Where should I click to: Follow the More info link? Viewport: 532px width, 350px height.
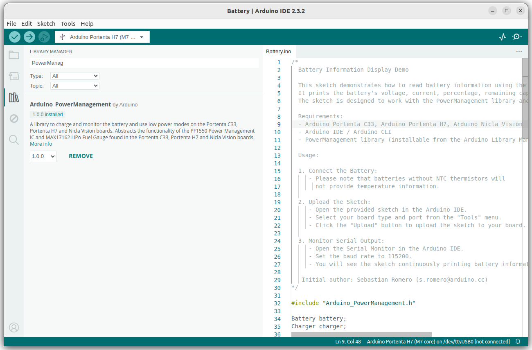click(41, 144)
